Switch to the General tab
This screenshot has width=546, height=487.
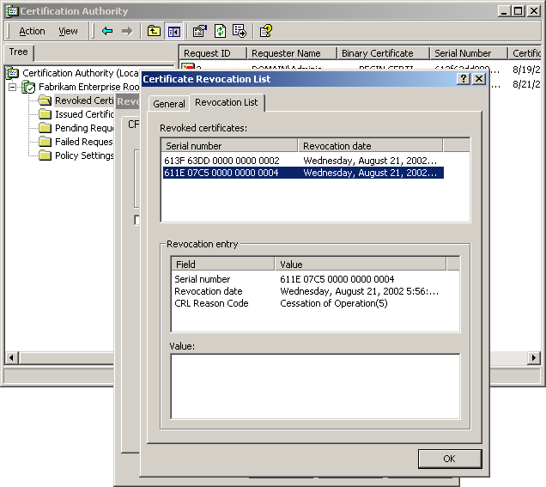click(x=169, y=104)
